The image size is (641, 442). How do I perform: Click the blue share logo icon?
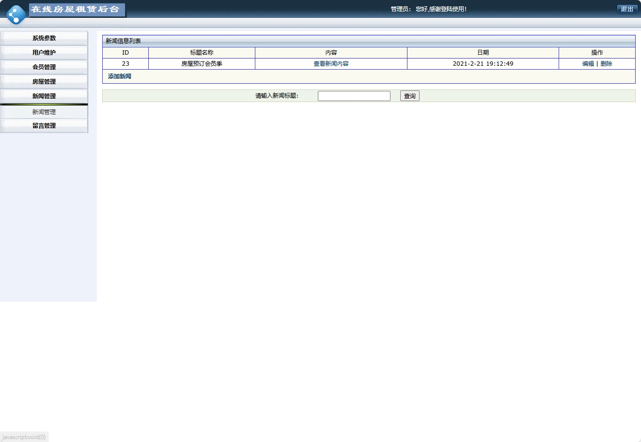tap(16, 15)
